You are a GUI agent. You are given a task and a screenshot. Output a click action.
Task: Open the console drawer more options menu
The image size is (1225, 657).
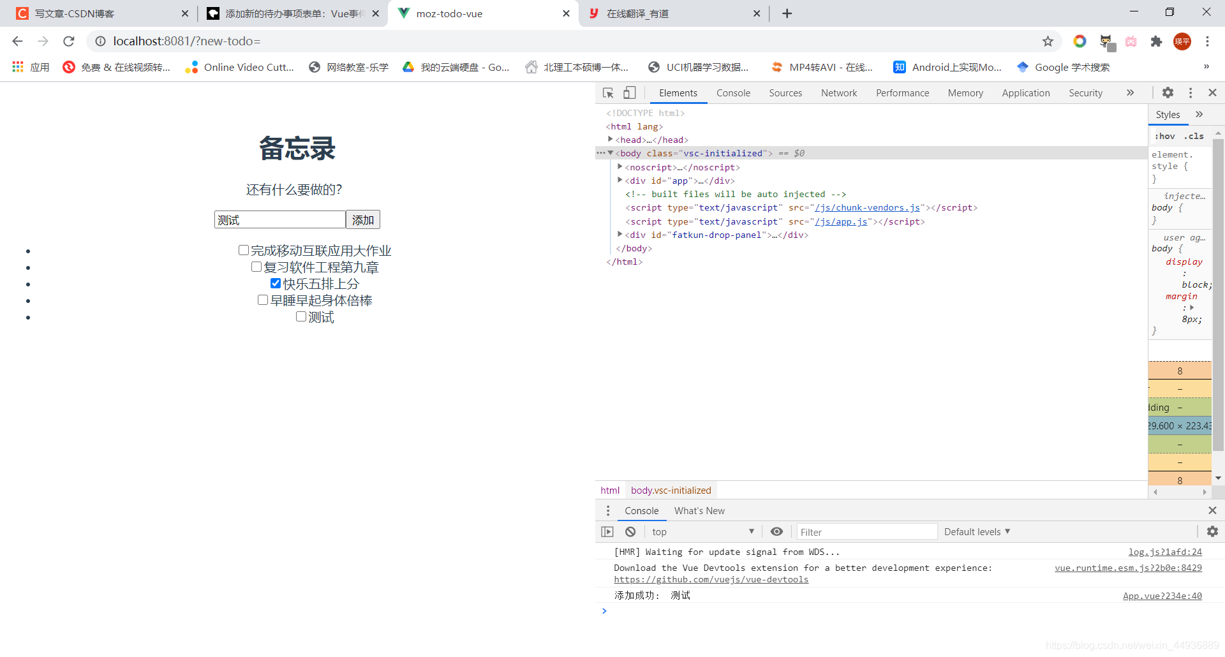tap(608, 510)
